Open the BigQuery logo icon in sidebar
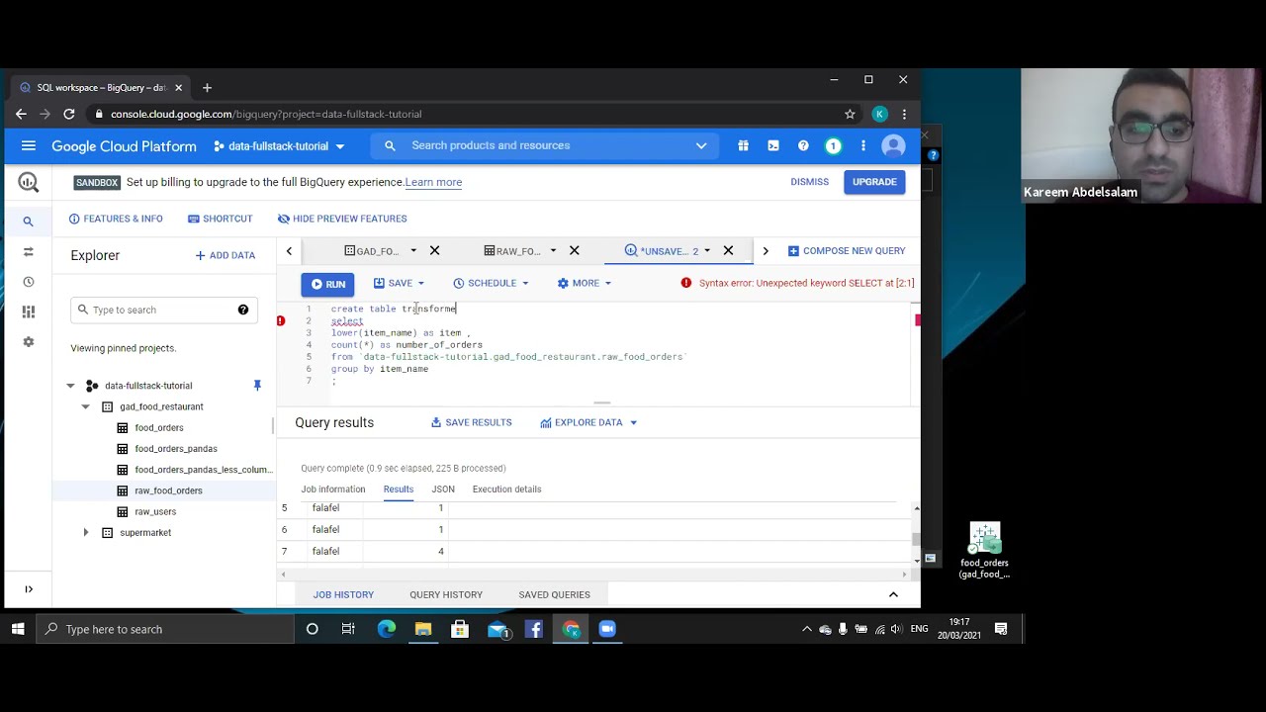 coord(28,182)
